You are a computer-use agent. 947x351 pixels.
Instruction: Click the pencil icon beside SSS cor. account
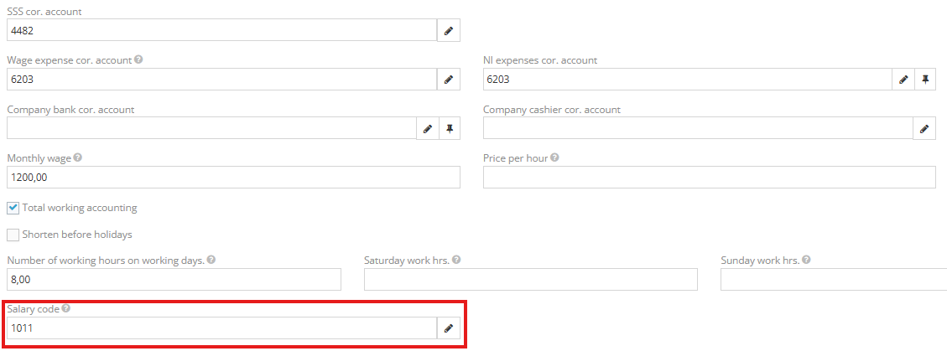click(x=449, y=31)
